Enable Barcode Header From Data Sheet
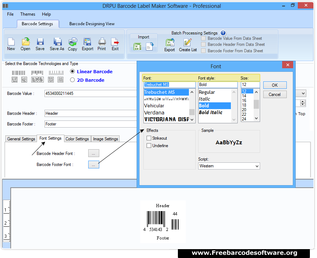The image size is (317, 258). 204,44
